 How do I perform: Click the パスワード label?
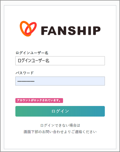tap(25, 73)
